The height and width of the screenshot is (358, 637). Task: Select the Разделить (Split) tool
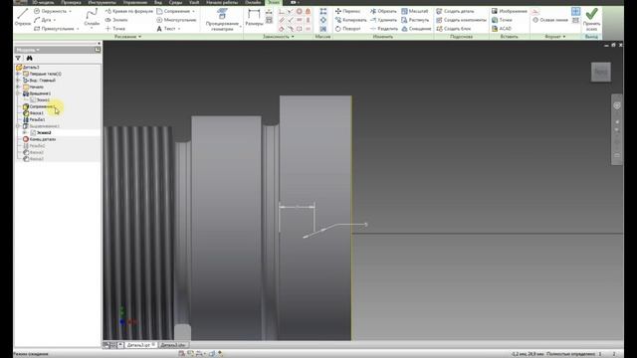384,29
